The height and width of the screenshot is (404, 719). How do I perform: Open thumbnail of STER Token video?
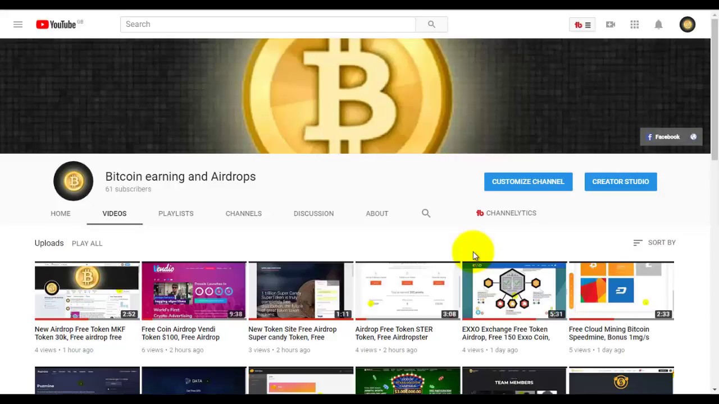click(408, 291)
